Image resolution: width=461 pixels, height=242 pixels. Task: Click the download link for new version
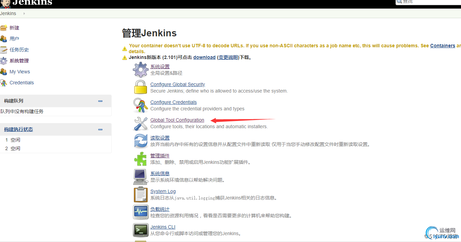coord(204,57)
